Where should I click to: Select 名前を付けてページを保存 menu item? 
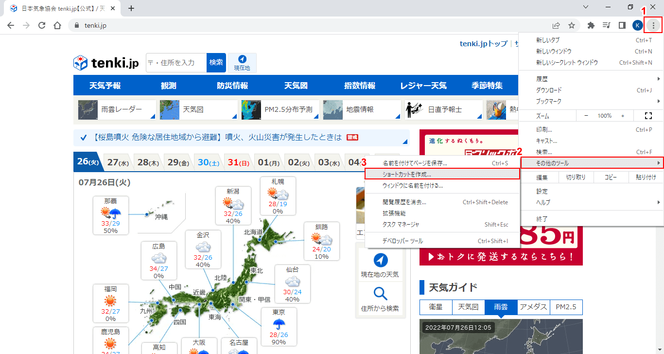click(442, 163)
